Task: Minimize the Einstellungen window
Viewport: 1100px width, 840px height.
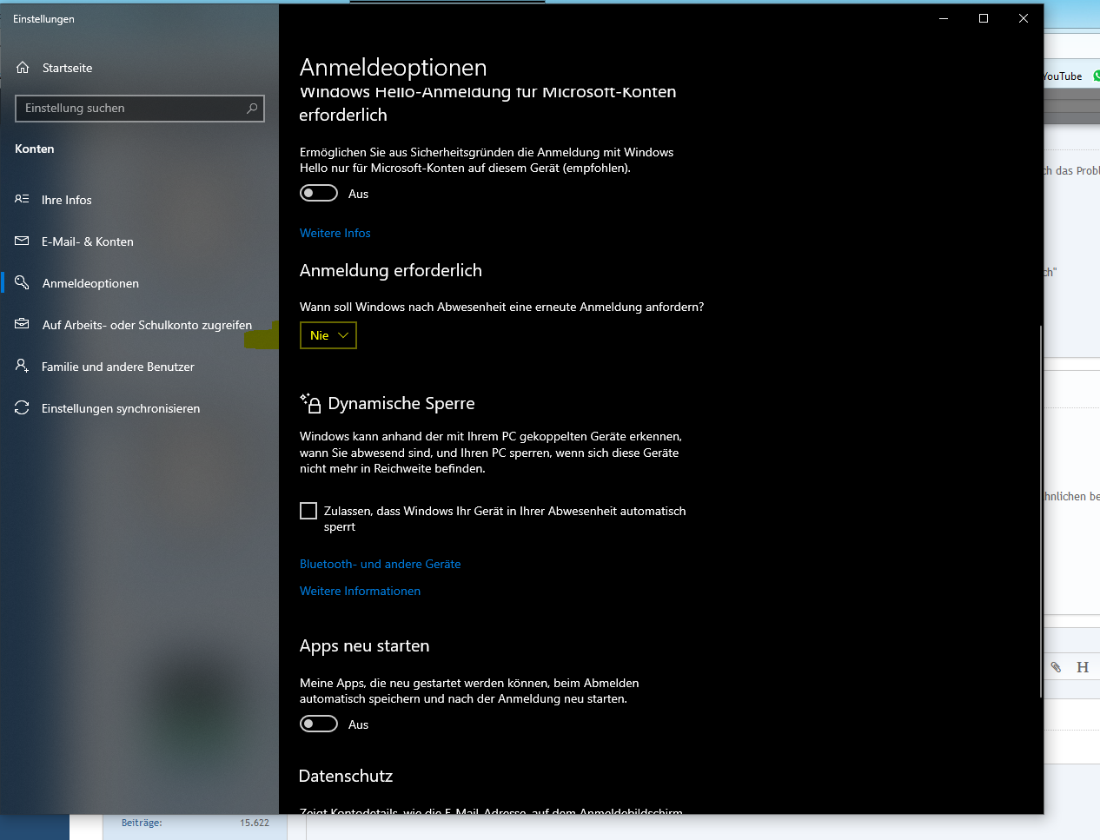Action: click(944, 18)
